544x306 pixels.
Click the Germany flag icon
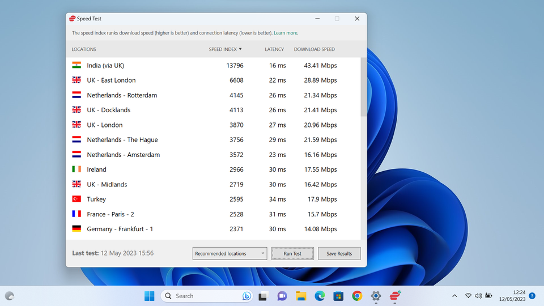click(x=76, y=228)
